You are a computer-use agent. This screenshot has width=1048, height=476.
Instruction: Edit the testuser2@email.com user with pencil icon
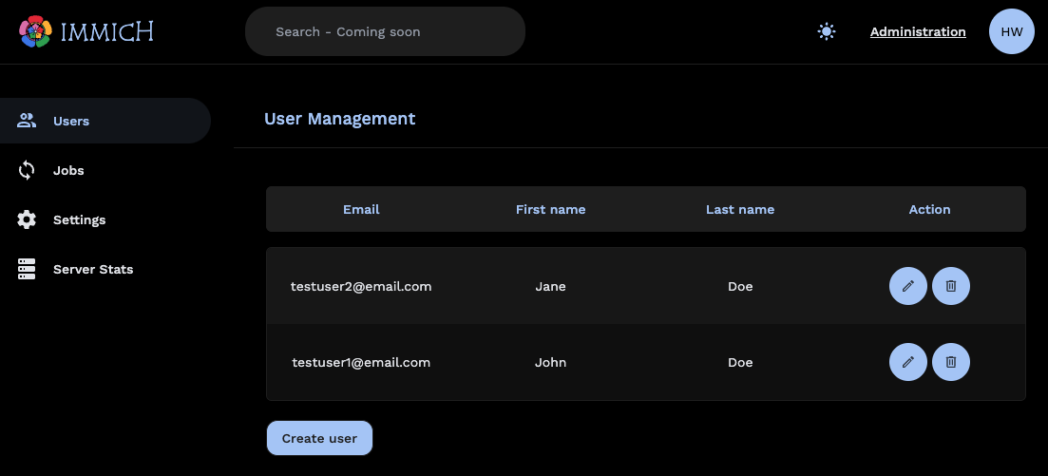pyautogui.click(x=907, y=286)
